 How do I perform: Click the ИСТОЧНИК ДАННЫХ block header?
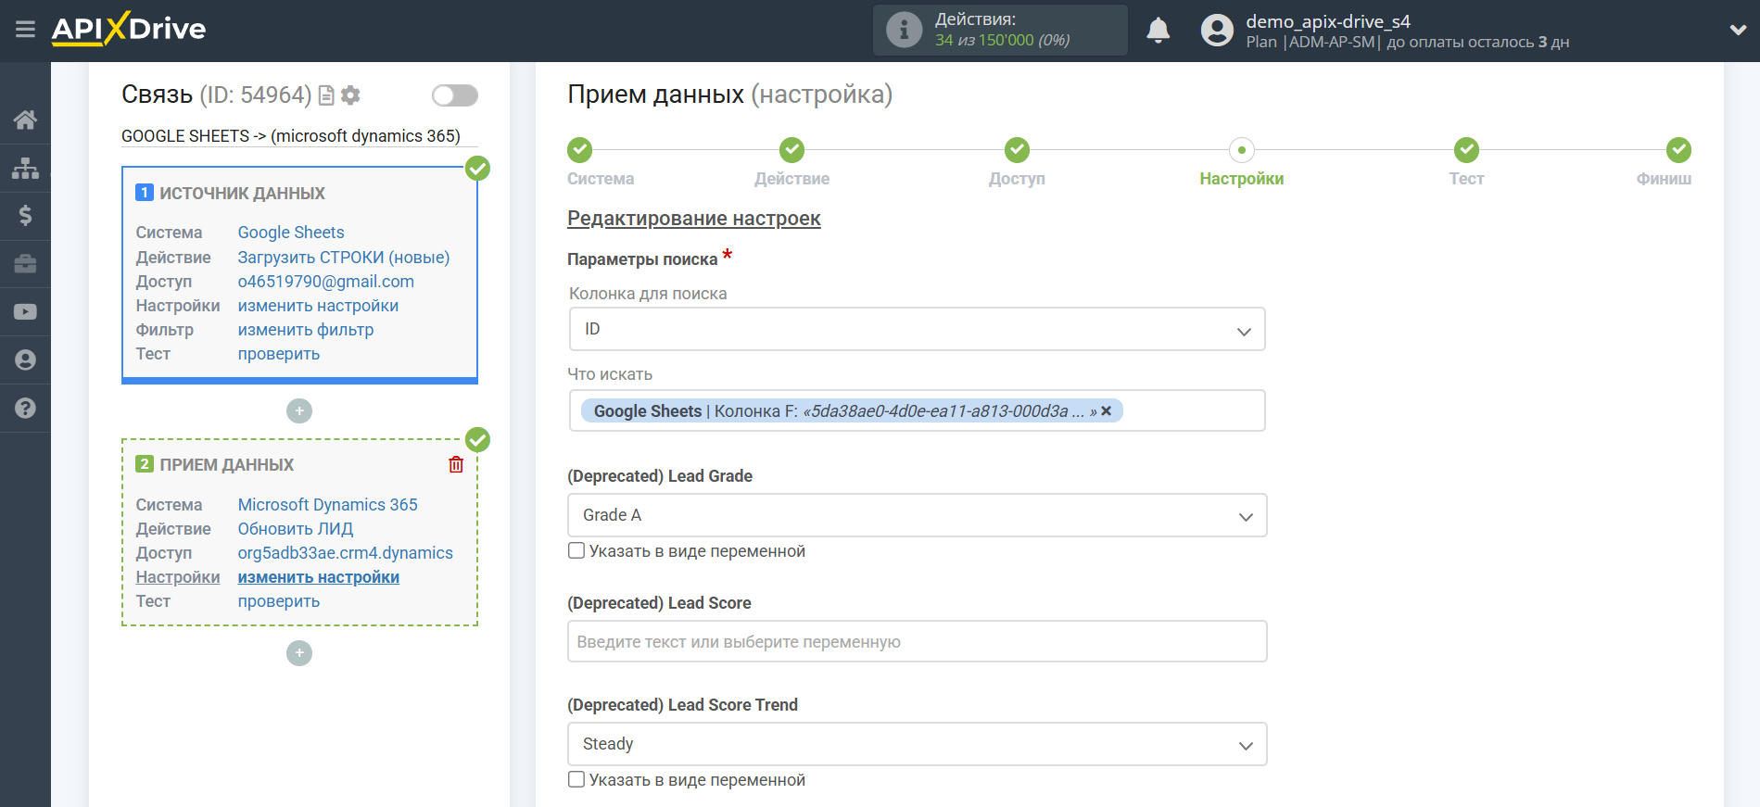[242, 194]
